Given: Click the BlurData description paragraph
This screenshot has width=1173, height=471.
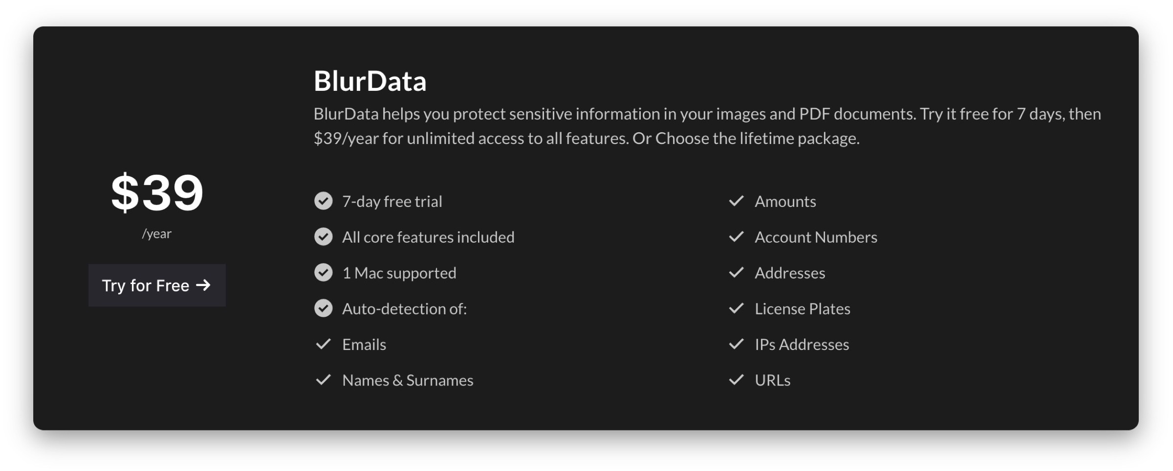Looking at the screenshot, I should point(707,126).
